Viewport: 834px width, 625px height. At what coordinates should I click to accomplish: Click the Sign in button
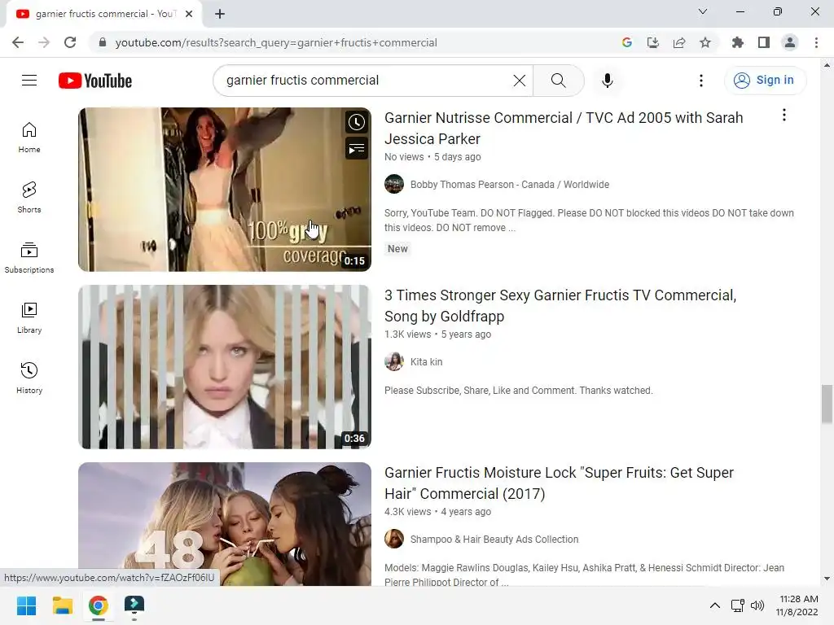click(x=765, y=81)
